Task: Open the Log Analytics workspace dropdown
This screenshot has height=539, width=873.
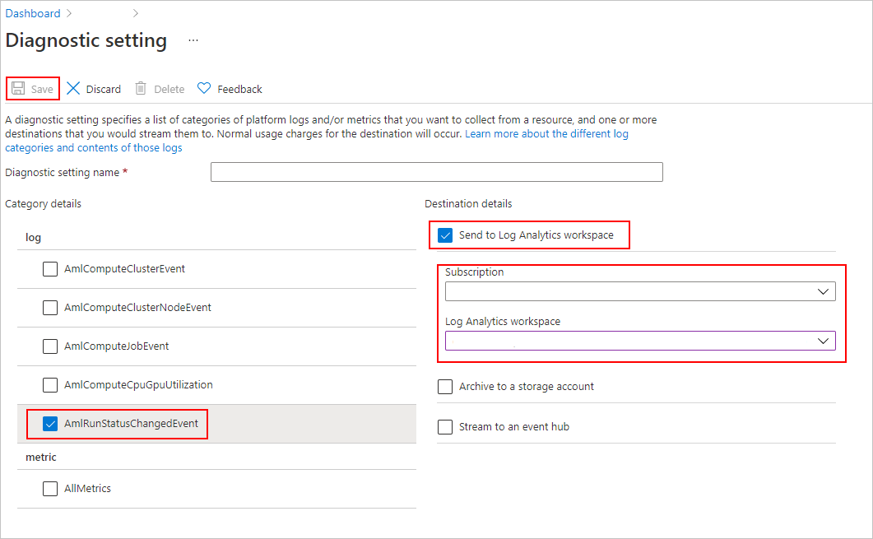Action: (x=640, y=341)
